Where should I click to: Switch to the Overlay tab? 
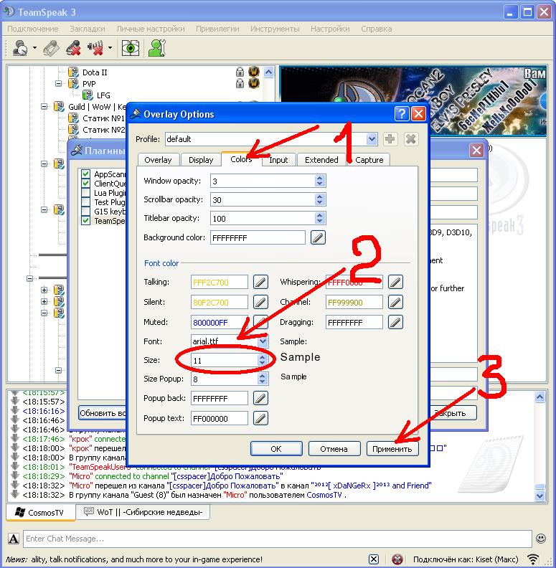tap(158, 160)
